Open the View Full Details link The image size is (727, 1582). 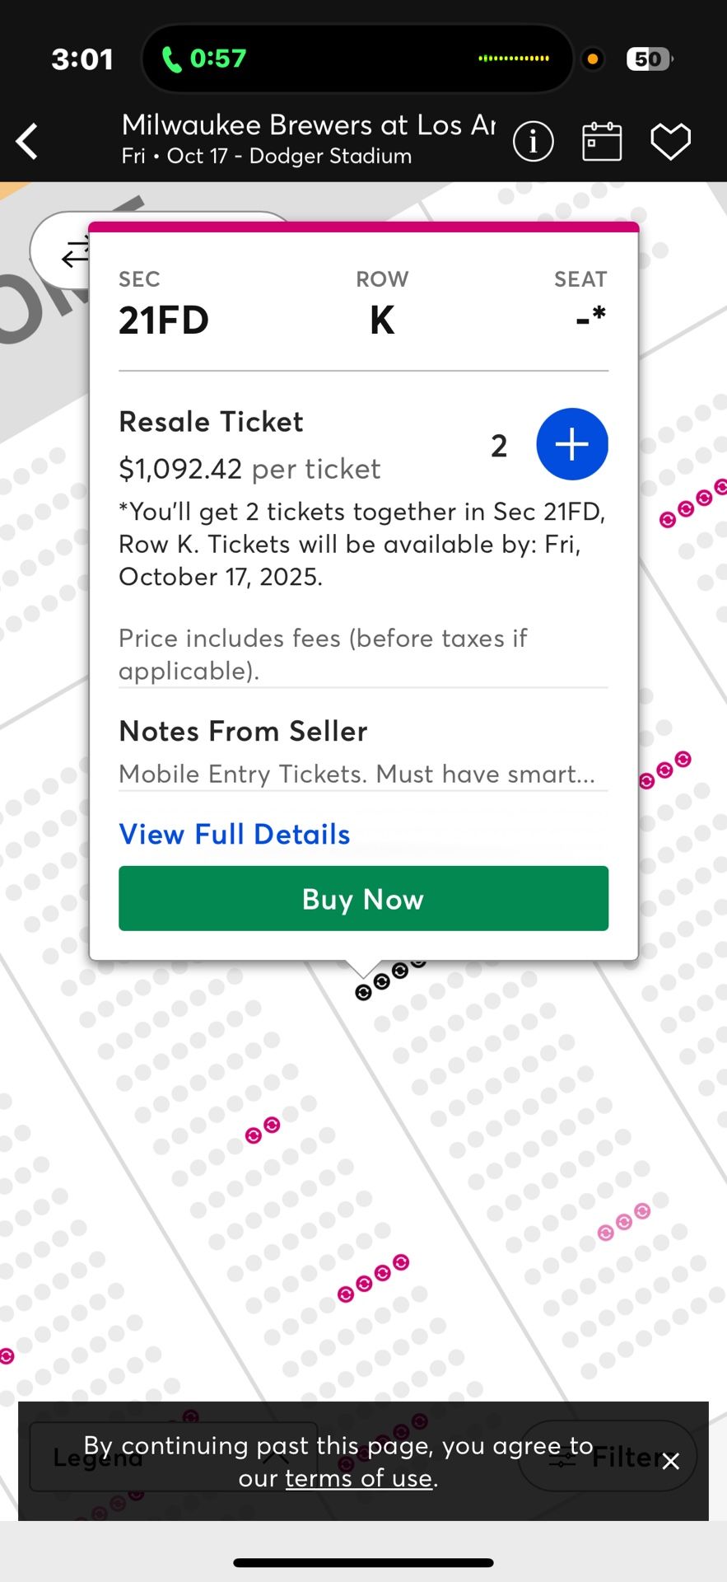235,834
